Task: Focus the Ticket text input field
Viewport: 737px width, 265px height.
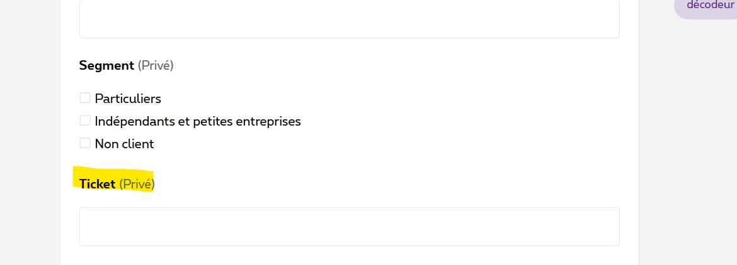Action: [349, 227]
